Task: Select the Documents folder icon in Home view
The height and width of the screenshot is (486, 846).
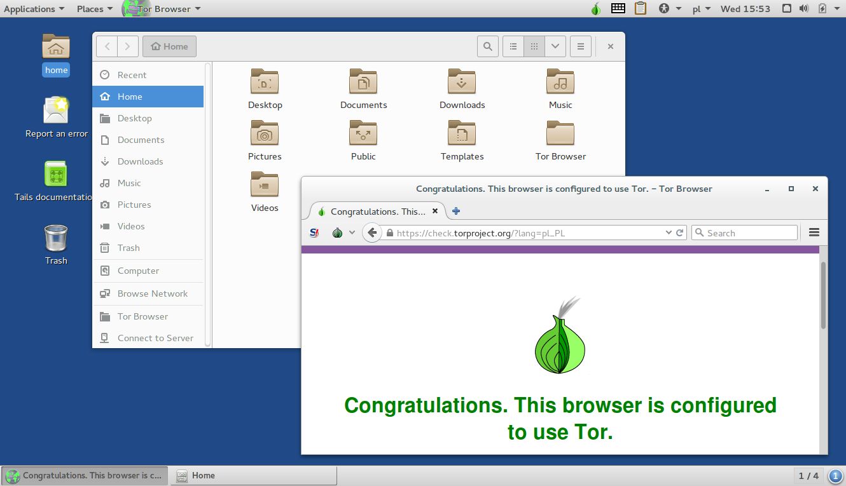Action: tap(363, 81)
